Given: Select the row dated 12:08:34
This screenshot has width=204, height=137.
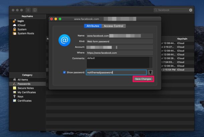Looking at the screenshot, I should (x=178, y=66).
